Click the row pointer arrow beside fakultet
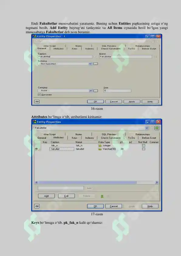This screenshot has height=256, width=181. coord(36,149)
